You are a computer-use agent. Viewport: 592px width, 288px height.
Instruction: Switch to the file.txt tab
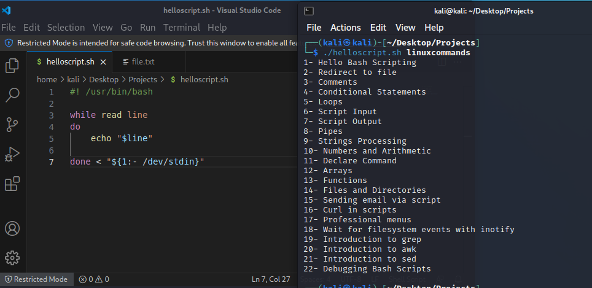[149, 62]
